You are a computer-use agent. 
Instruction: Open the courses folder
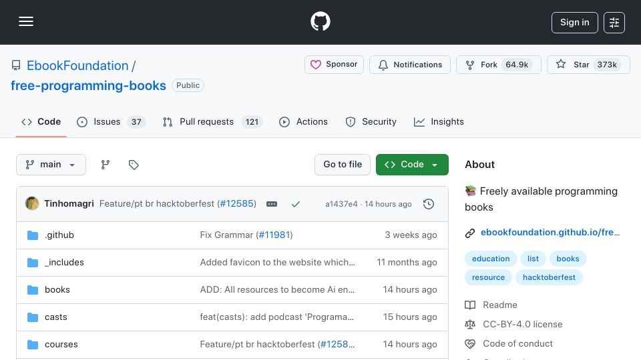(61, 345)
